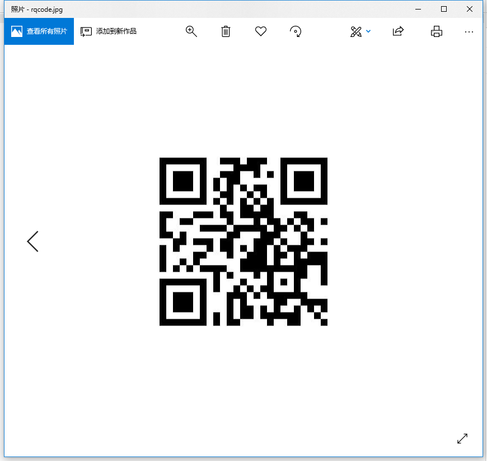Enter full screen with expand arrows

[x=462, y=438]
